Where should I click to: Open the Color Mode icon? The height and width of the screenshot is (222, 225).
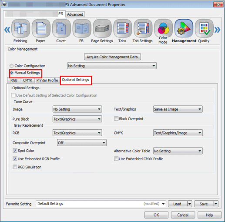163,28
